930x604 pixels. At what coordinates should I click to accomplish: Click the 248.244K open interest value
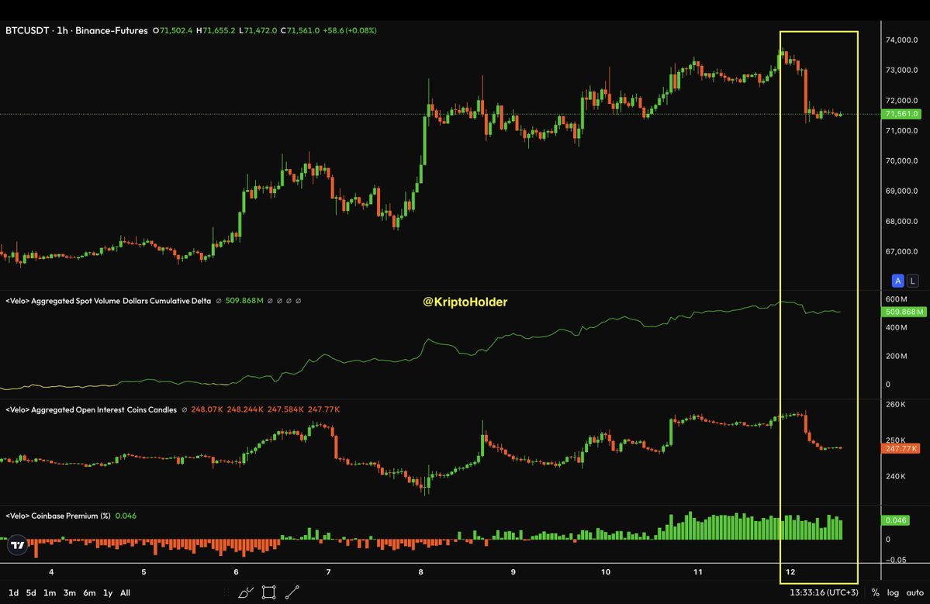coord(245,409)
